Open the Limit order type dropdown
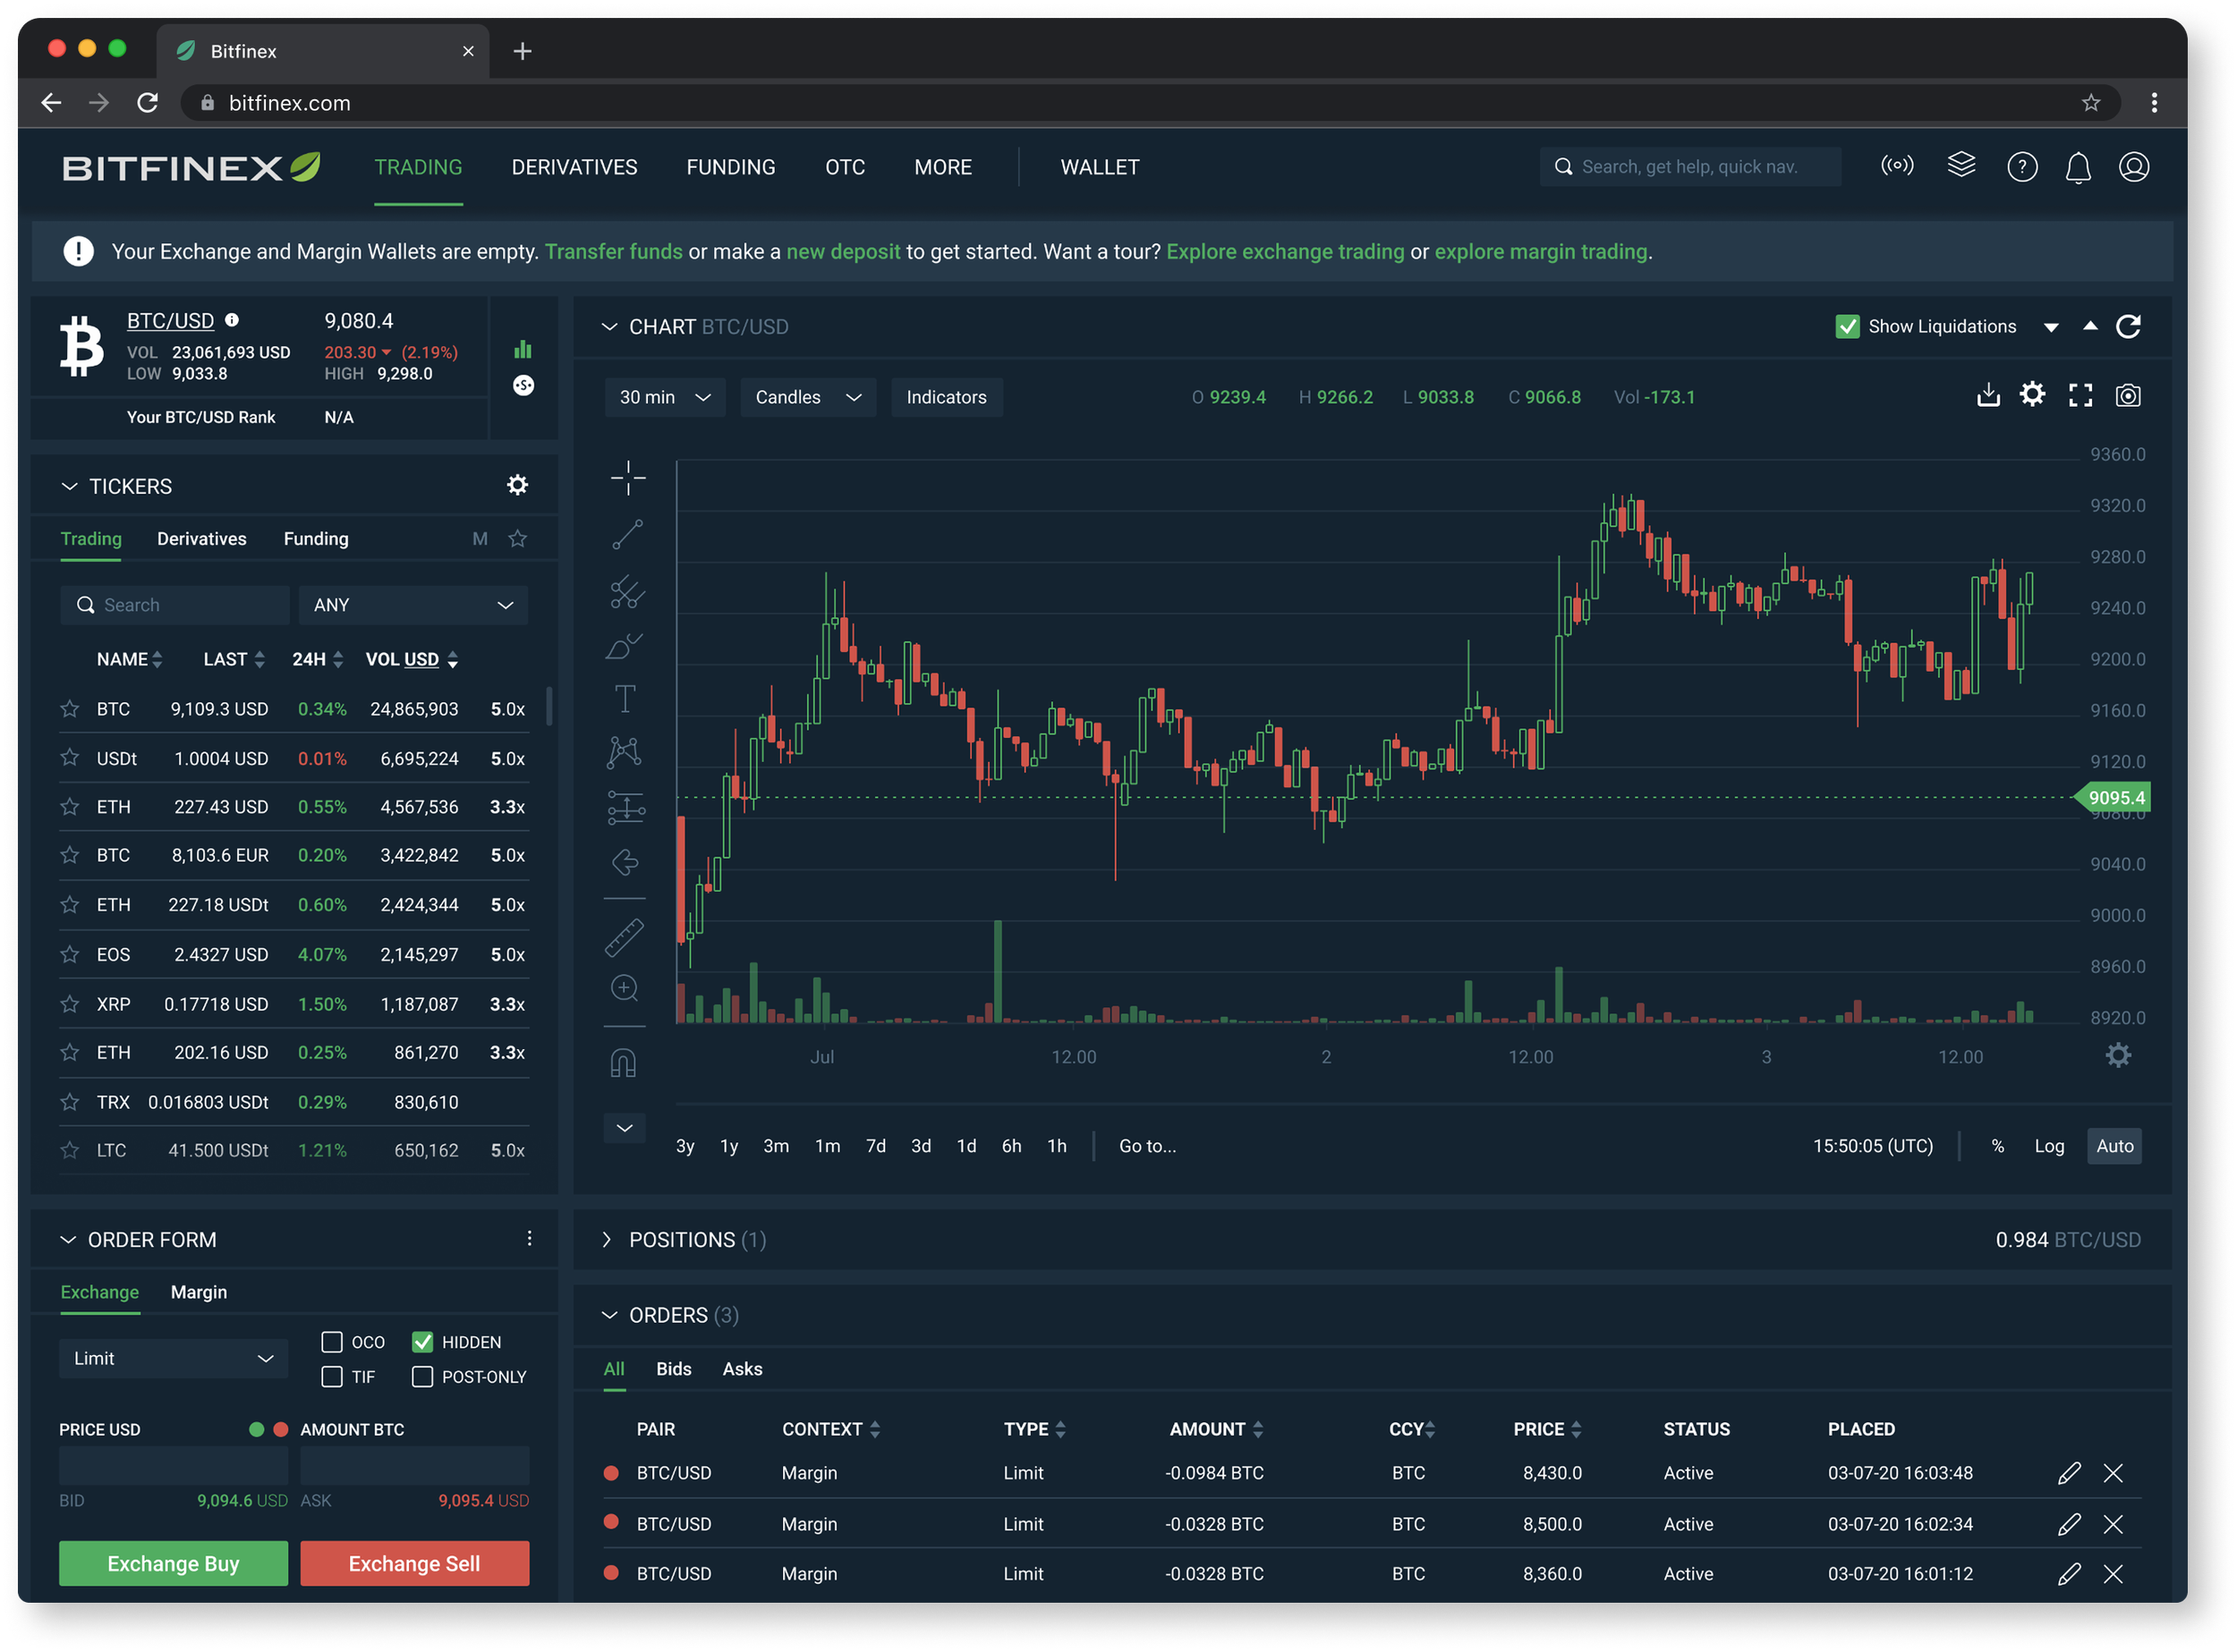 [173, 1358]
